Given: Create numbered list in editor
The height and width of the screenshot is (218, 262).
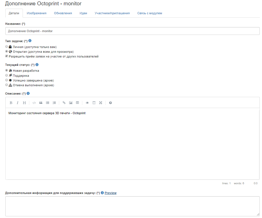Looking at the screenshot, I should pos(54,103).
